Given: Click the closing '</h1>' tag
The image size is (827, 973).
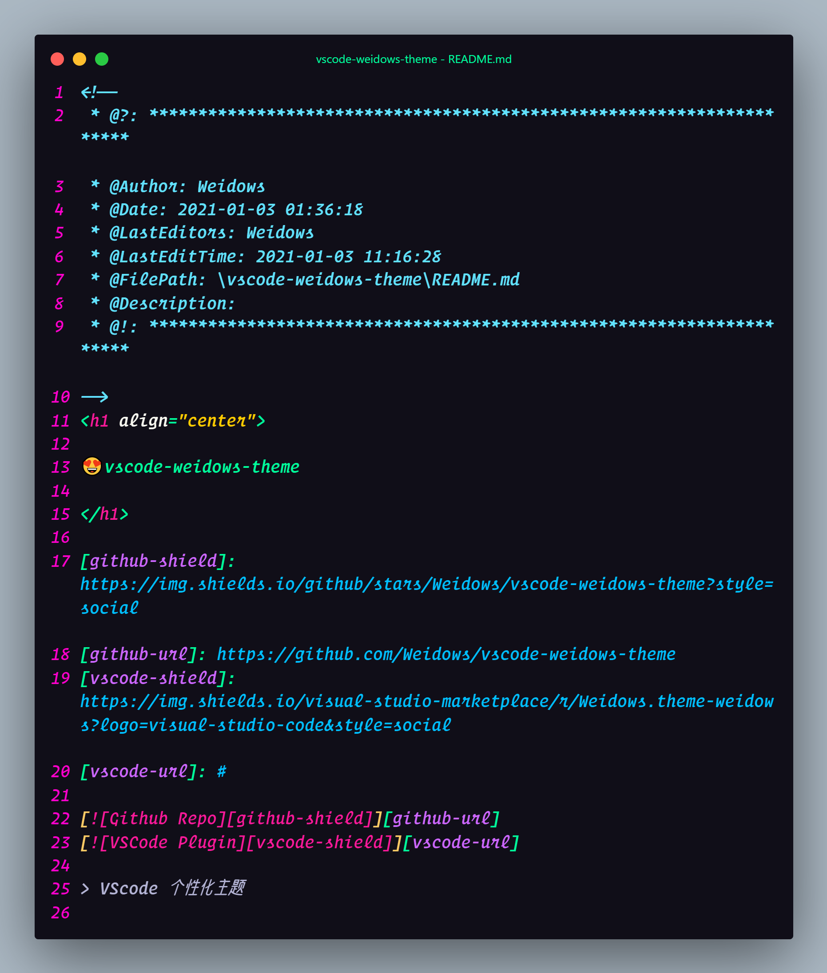Looking at the screenshot, I should pos(104,514).
